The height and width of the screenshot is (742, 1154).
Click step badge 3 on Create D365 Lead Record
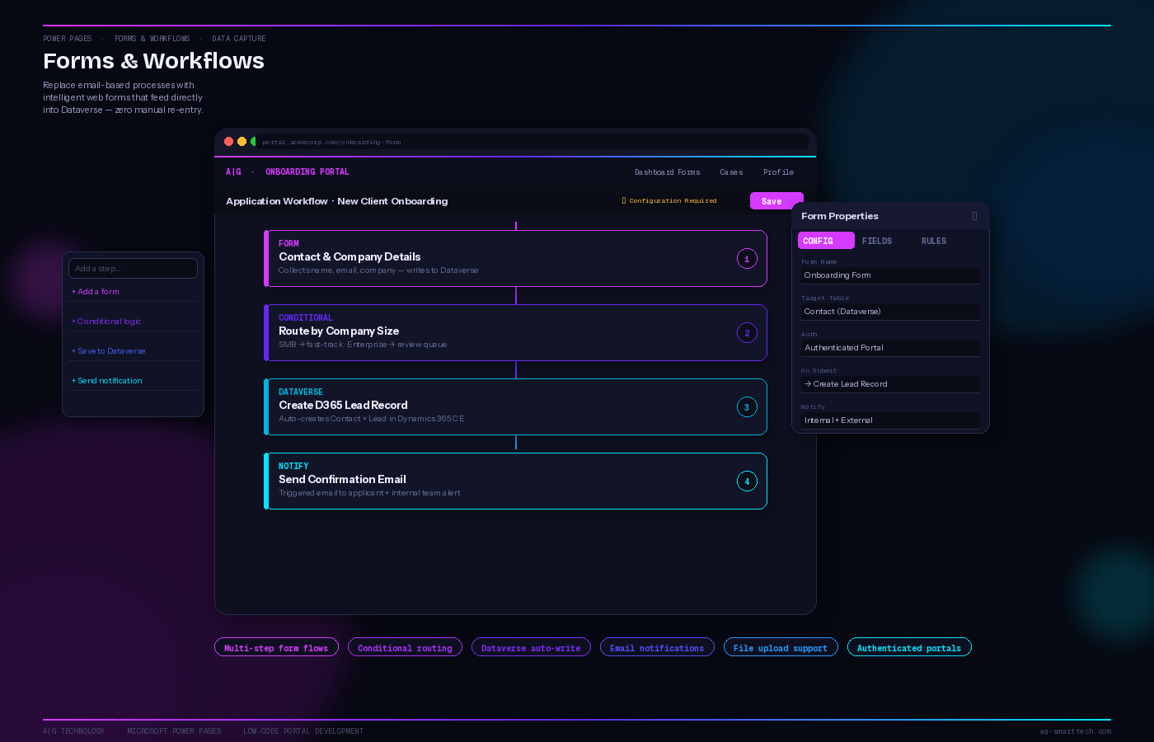(747, 406)
